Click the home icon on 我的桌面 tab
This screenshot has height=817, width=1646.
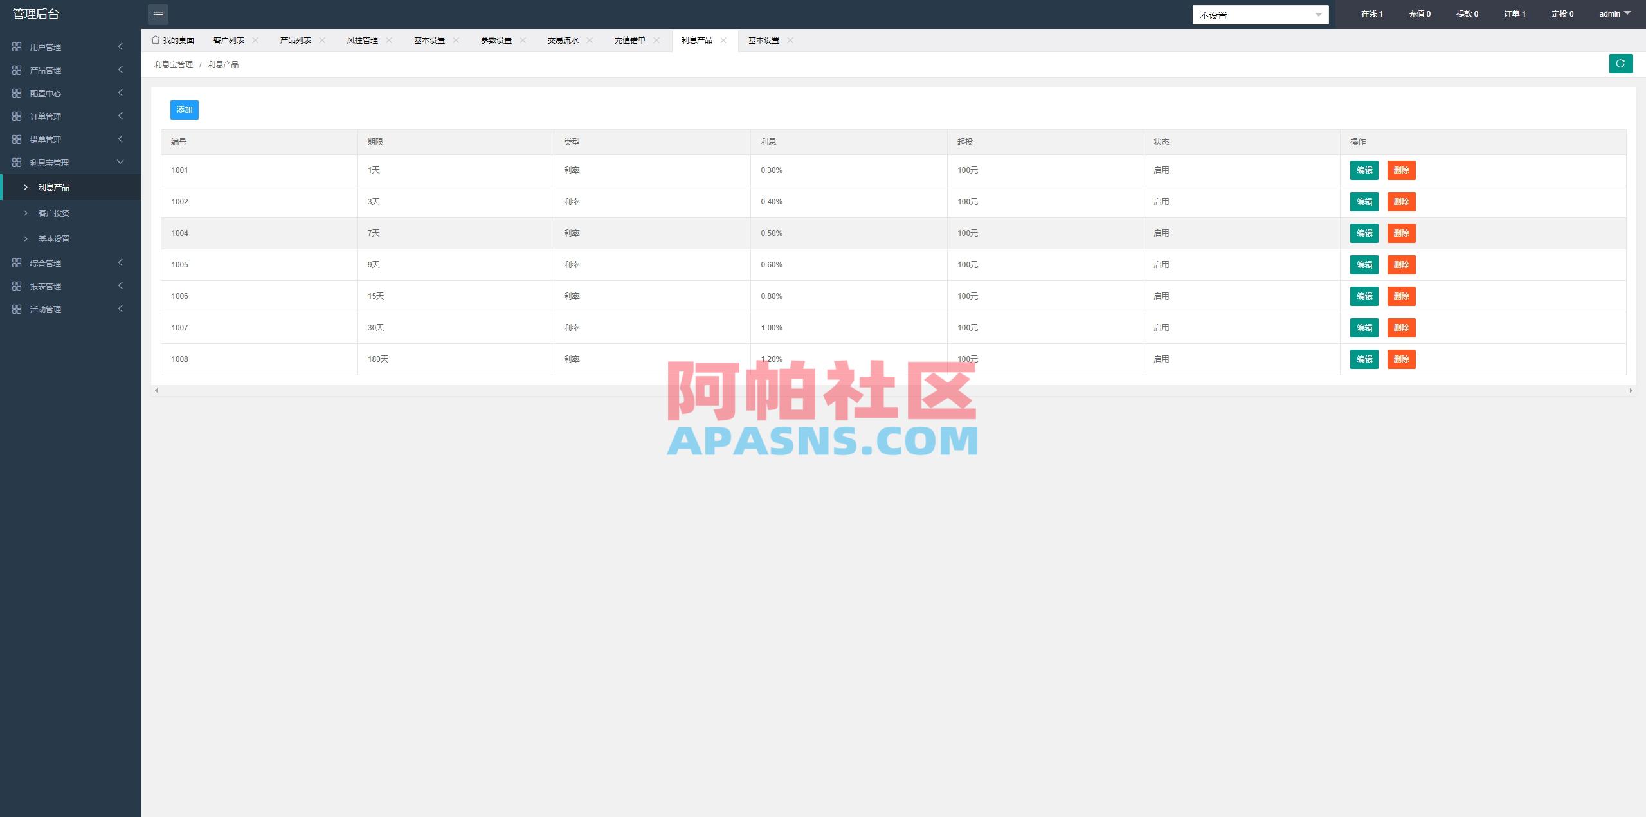click(x=155, y=39)
